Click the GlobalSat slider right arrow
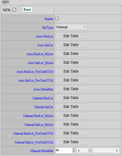Viewport: 122px width, 156px height. click(x=117, y=150)
